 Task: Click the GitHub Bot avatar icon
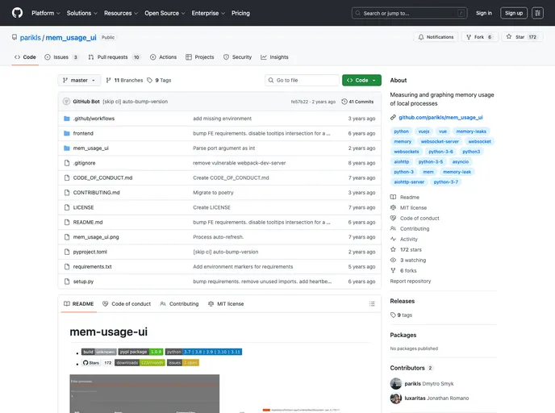(66, 102)
